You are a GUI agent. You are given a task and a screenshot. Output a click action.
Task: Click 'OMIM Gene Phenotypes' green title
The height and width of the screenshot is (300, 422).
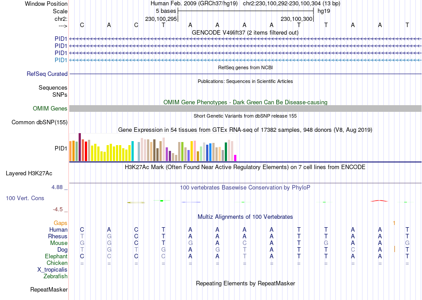click(246, 102)
